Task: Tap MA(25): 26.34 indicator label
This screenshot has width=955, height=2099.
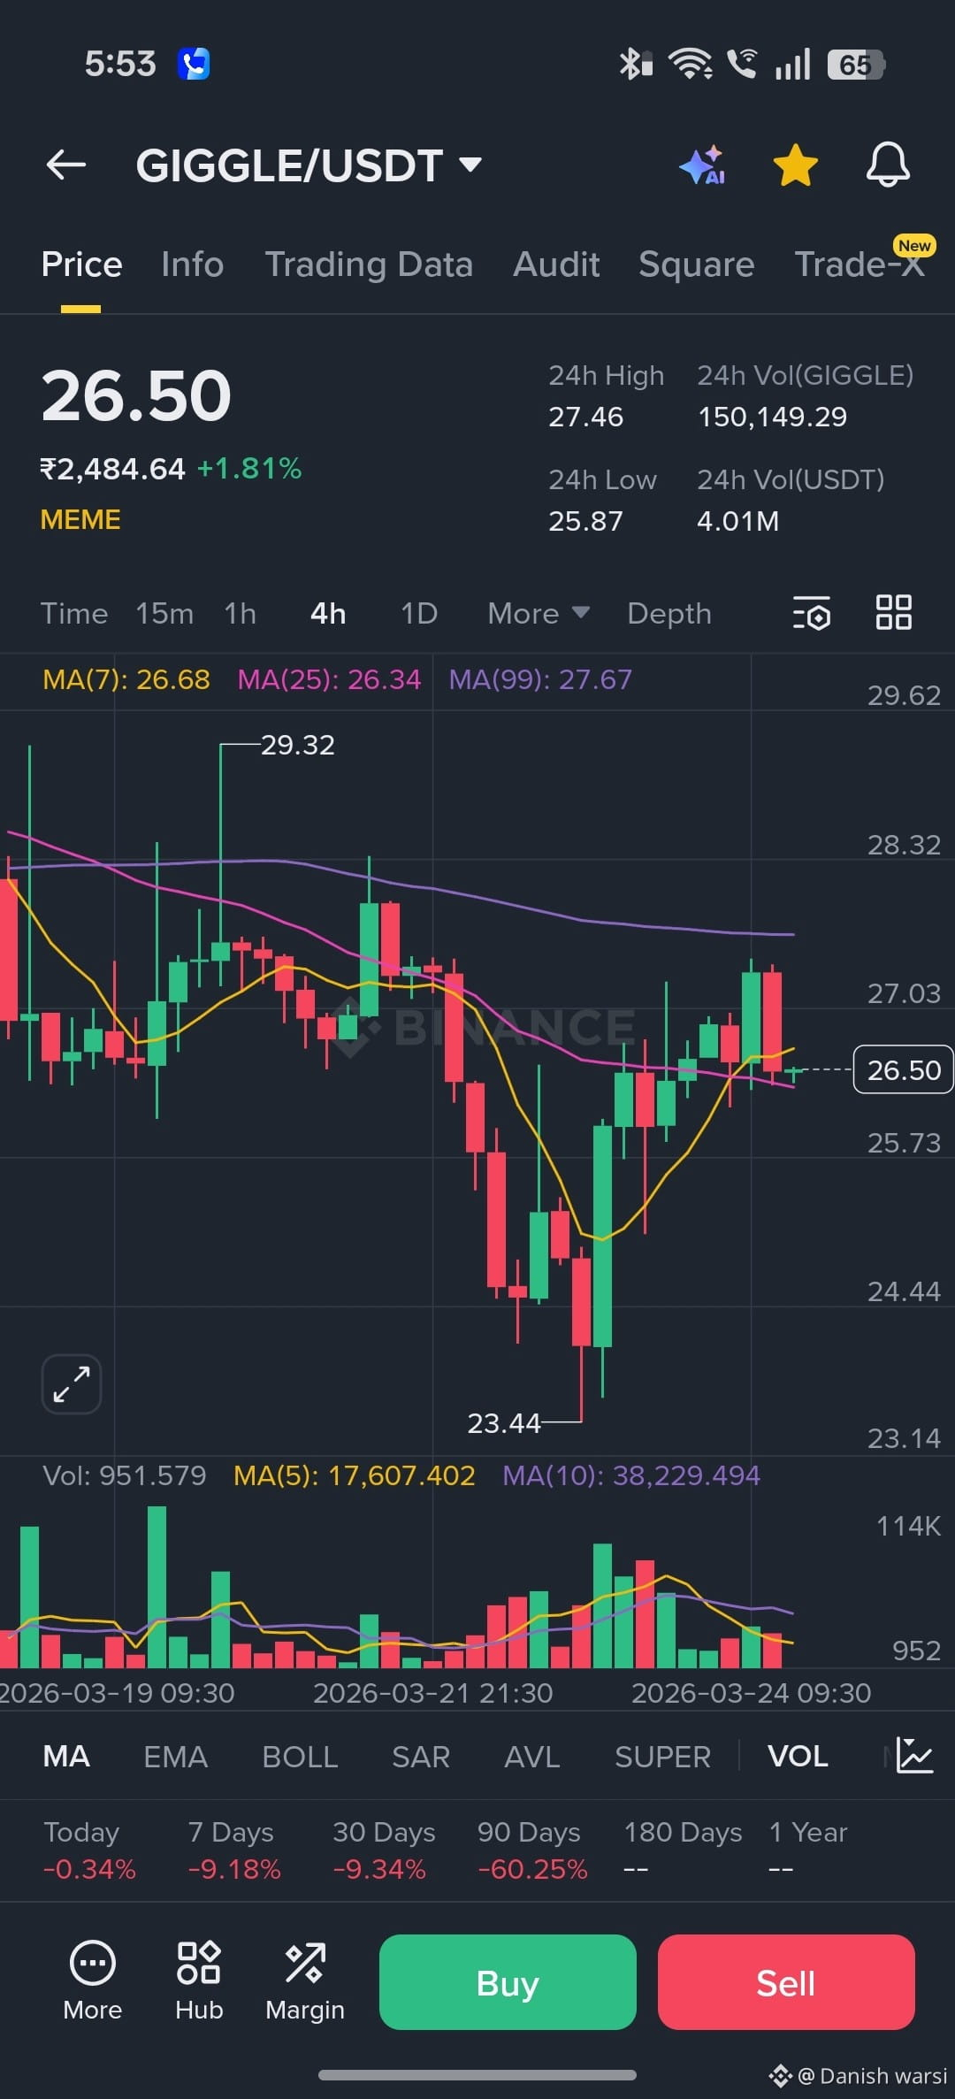Action: (x=329, y=679)
